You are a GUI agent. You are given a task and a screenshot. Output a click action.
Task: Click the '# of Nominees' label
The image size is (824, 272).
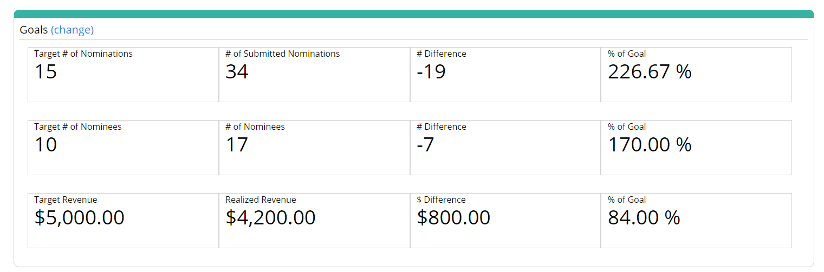pyautogui.click(x=255, y=127)
